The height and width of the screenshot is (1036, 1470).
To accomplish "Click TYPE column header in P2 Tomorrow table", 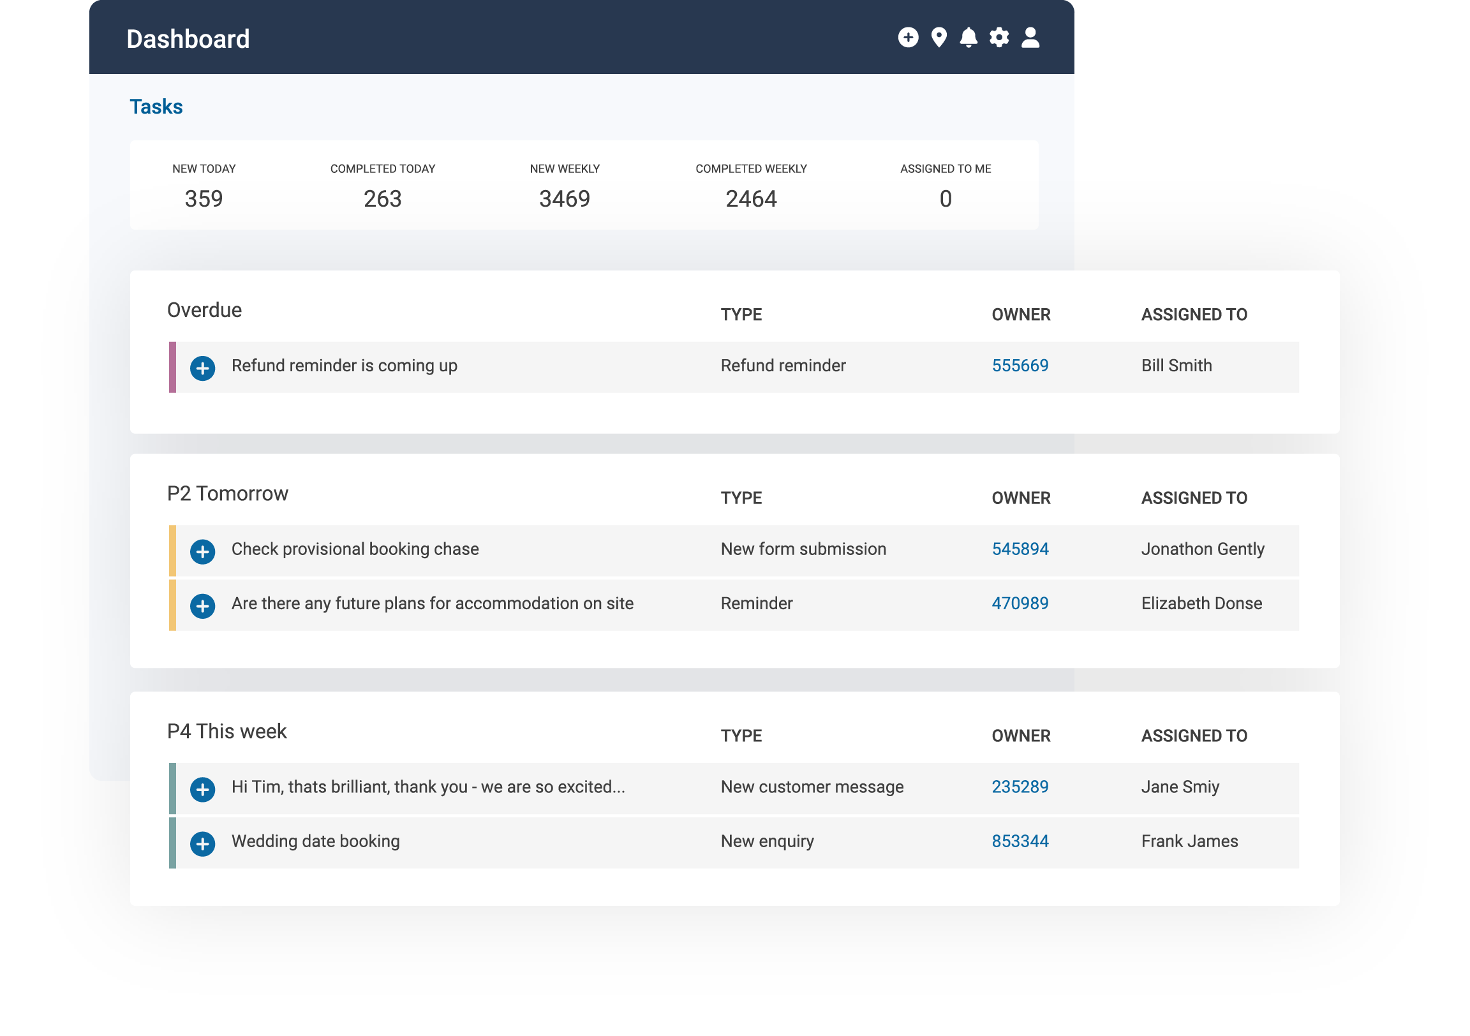I will (741, 499).
